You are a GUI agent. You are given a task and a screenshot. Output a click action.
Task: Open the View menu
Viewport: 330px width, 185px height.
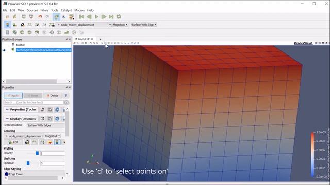[x=21, y=10]
